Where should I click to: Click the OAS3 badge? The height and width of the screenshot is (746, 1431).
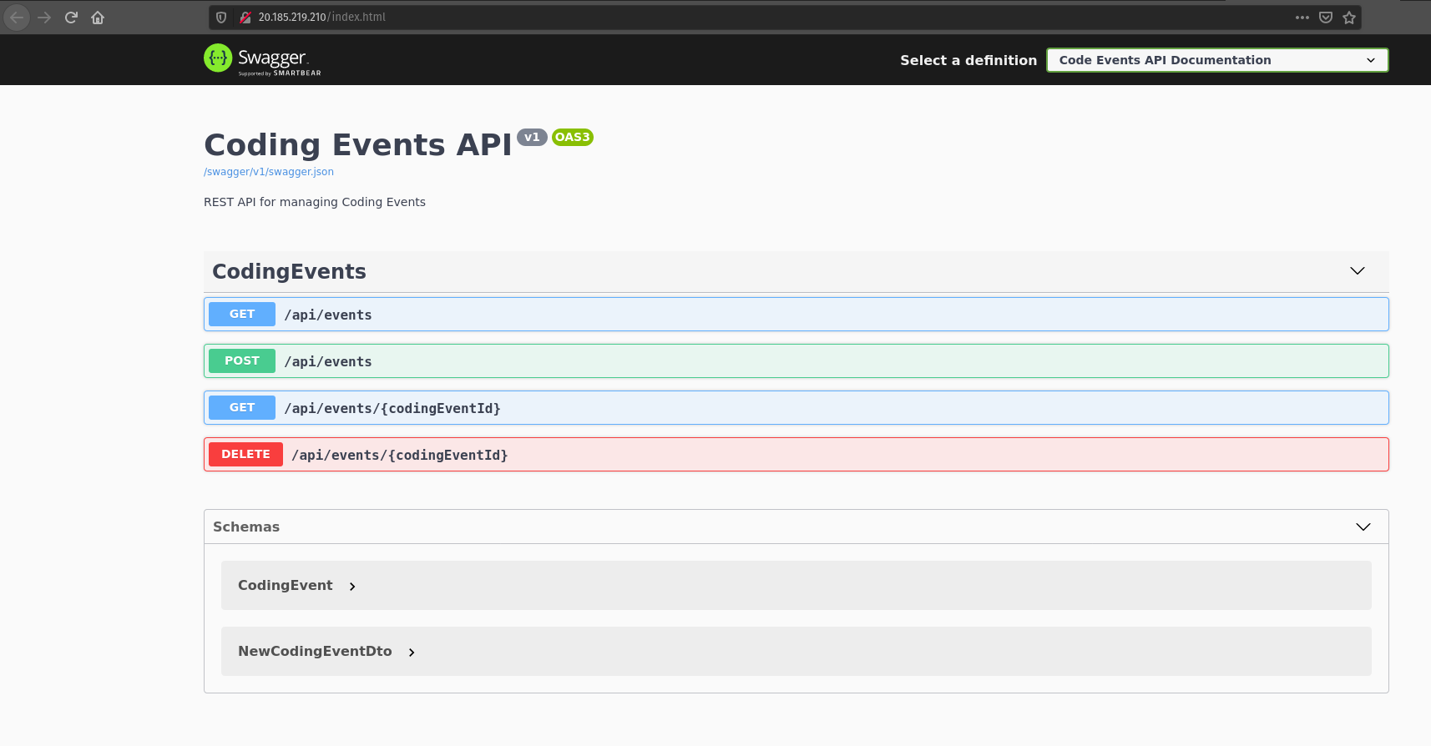point(573,137)
